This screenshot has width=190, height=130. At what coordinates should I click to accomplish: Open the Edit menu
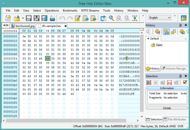point(17,11)
